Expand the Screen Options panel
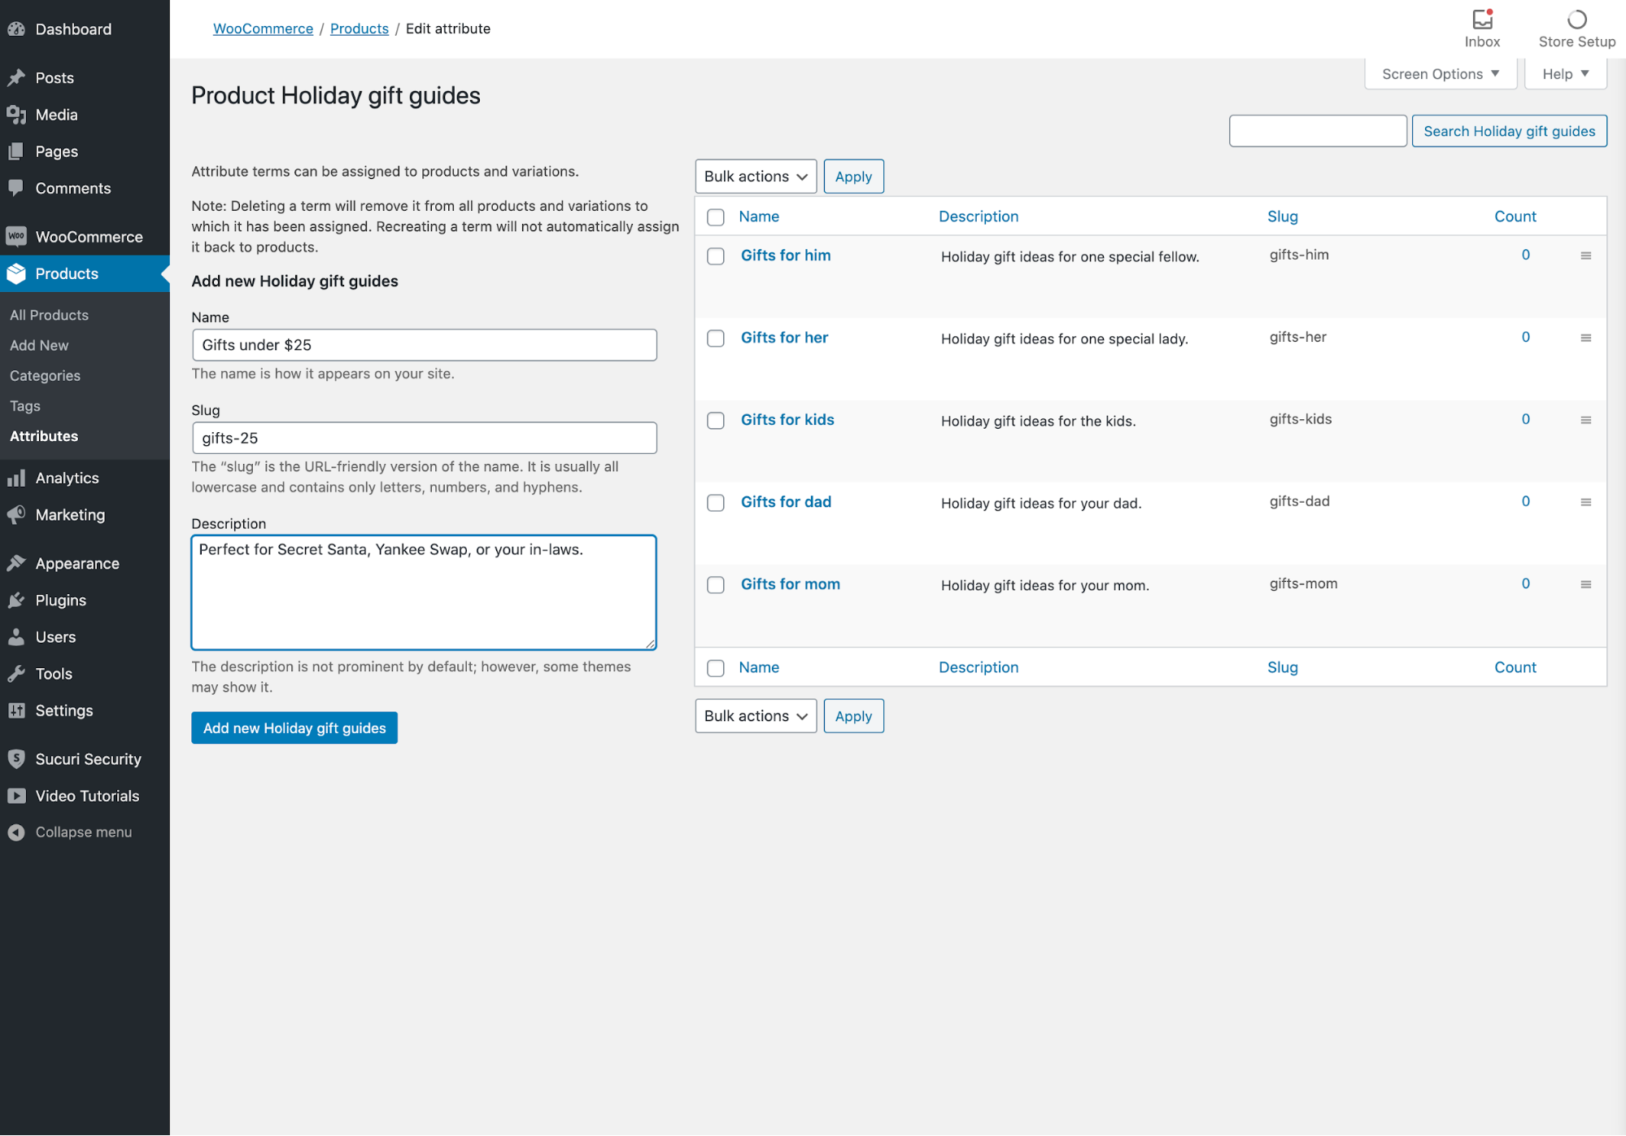Image resolution: width=1626 pixels, height=1136 pixels. click(x=1440, y=74)
